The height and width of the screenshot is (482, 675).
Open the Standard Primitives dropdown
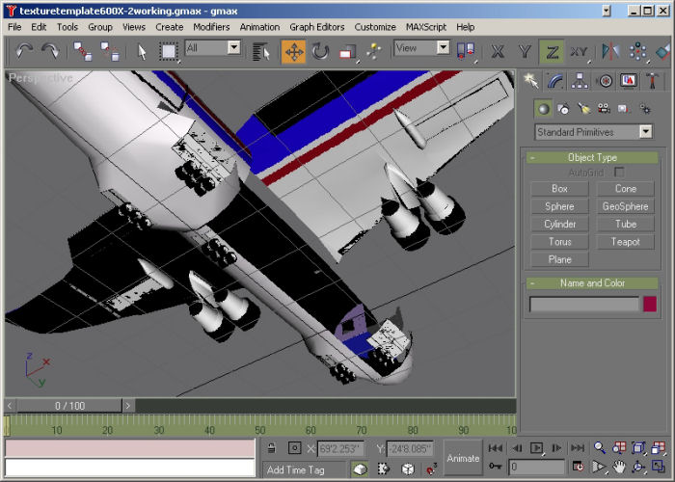click(645, 132)
